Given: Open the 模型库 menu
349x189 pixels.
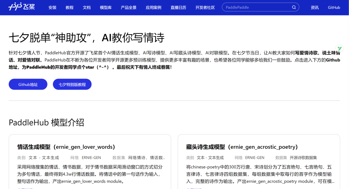Looking at the screenshot, I should (106, 7).
